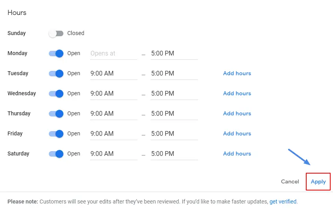Click 'Add hours' for Tuesday
Image resolution: width=333 pixels, height=209 pixels.
pyautogui.click(x=237, y=74)
